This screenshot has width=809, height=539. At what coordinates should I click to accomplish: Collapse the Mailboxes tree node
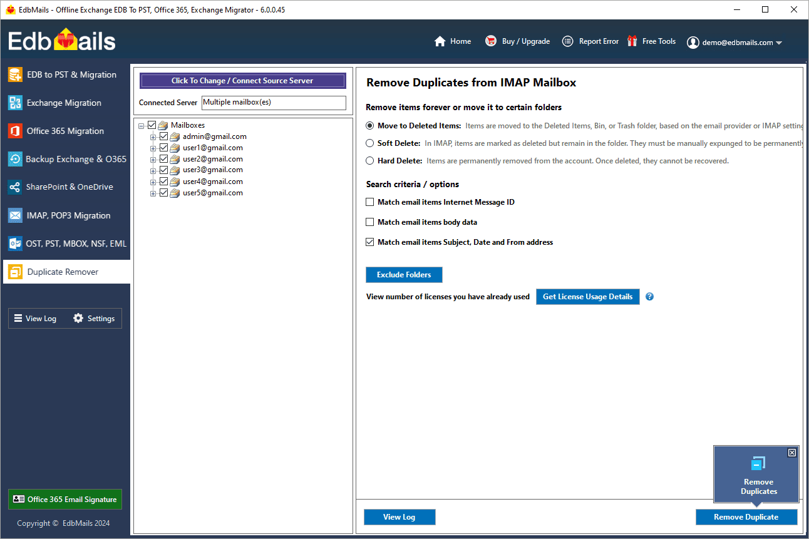pyautogui.click(x=141, y=126)
